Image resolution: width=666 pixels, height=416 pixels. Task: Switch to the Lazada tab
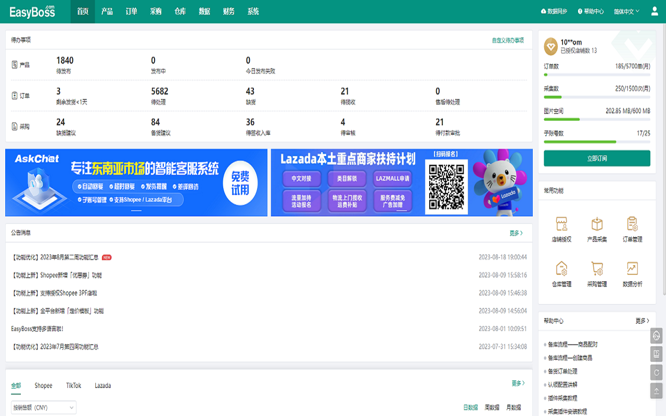[x=103, y=385]
